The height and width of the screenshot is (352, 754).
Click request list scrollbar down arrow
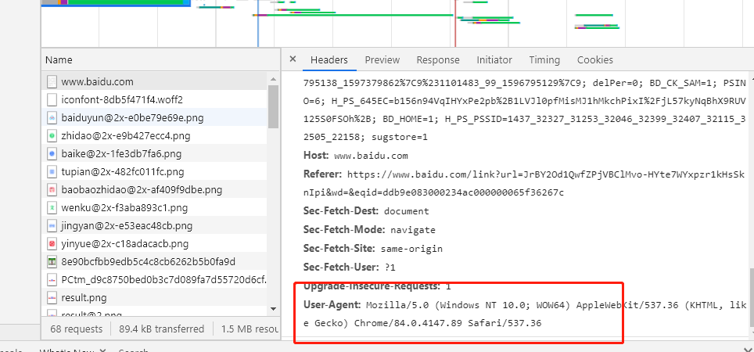click(x=273, y=308)
